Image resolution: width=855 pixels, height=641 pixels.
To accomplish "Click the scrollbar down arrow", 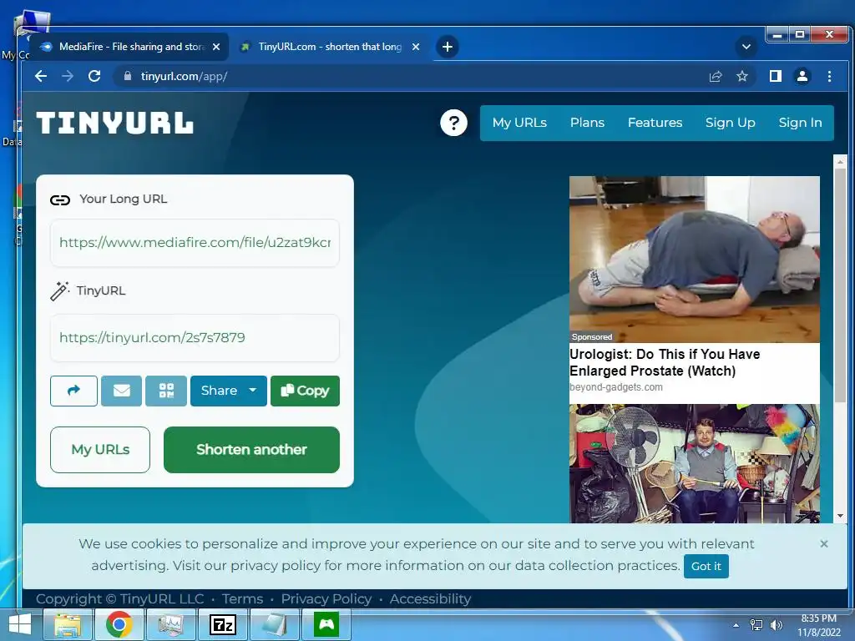I will coord(840,516).
